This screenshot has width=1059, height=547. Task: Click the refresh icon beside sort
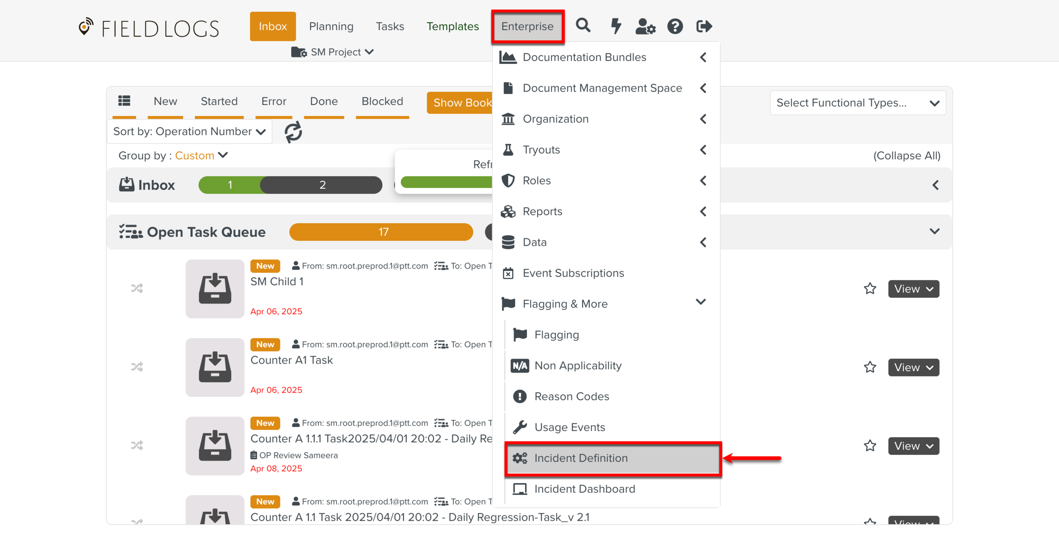pyautogui.click(x=293, y=132)
